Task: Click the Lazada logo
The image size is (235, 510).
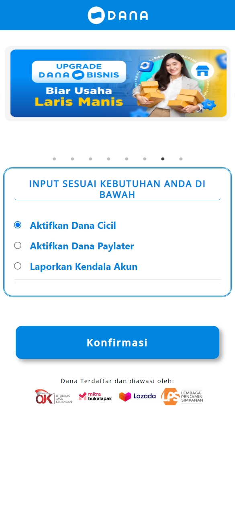Action: 137,396
